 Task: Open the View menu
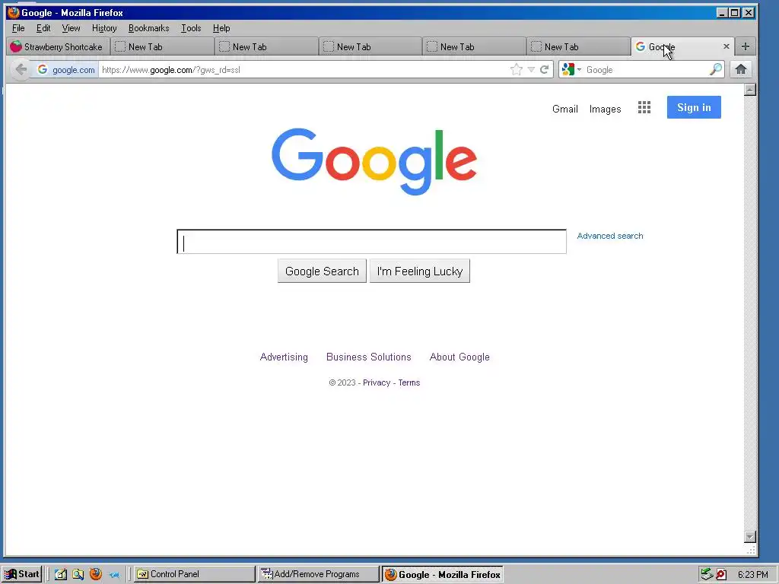pos(71,28)
